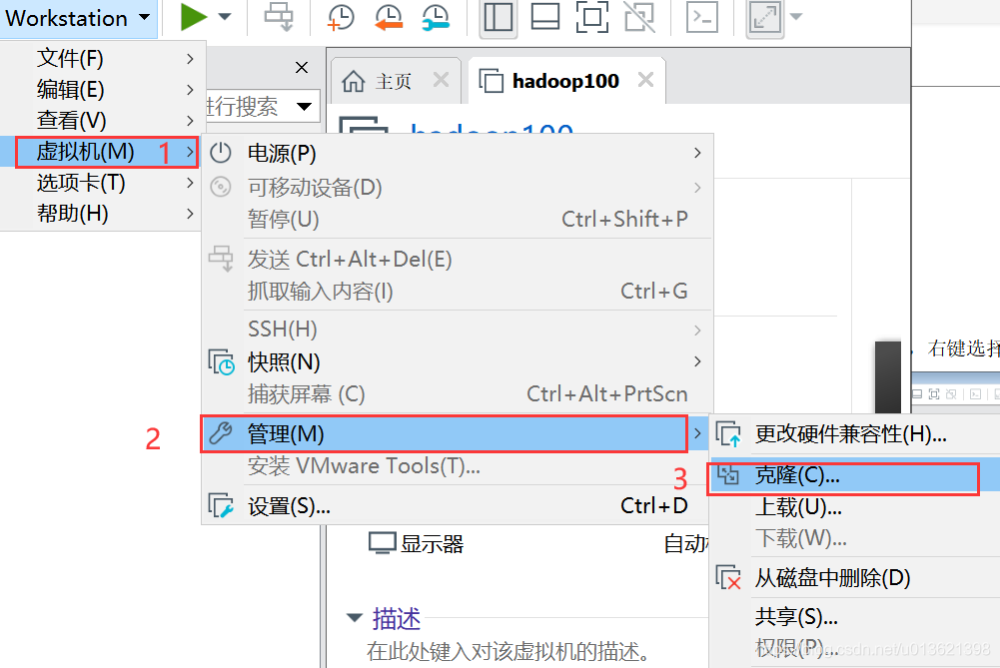This screenshot has height=668, width=1000.
Task: Collapse the 描述 section triangle
Action: click(355, 617)
